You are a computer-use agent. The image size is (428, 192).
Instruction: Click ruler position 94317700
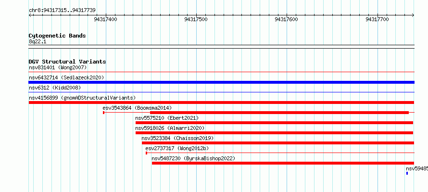377,19
